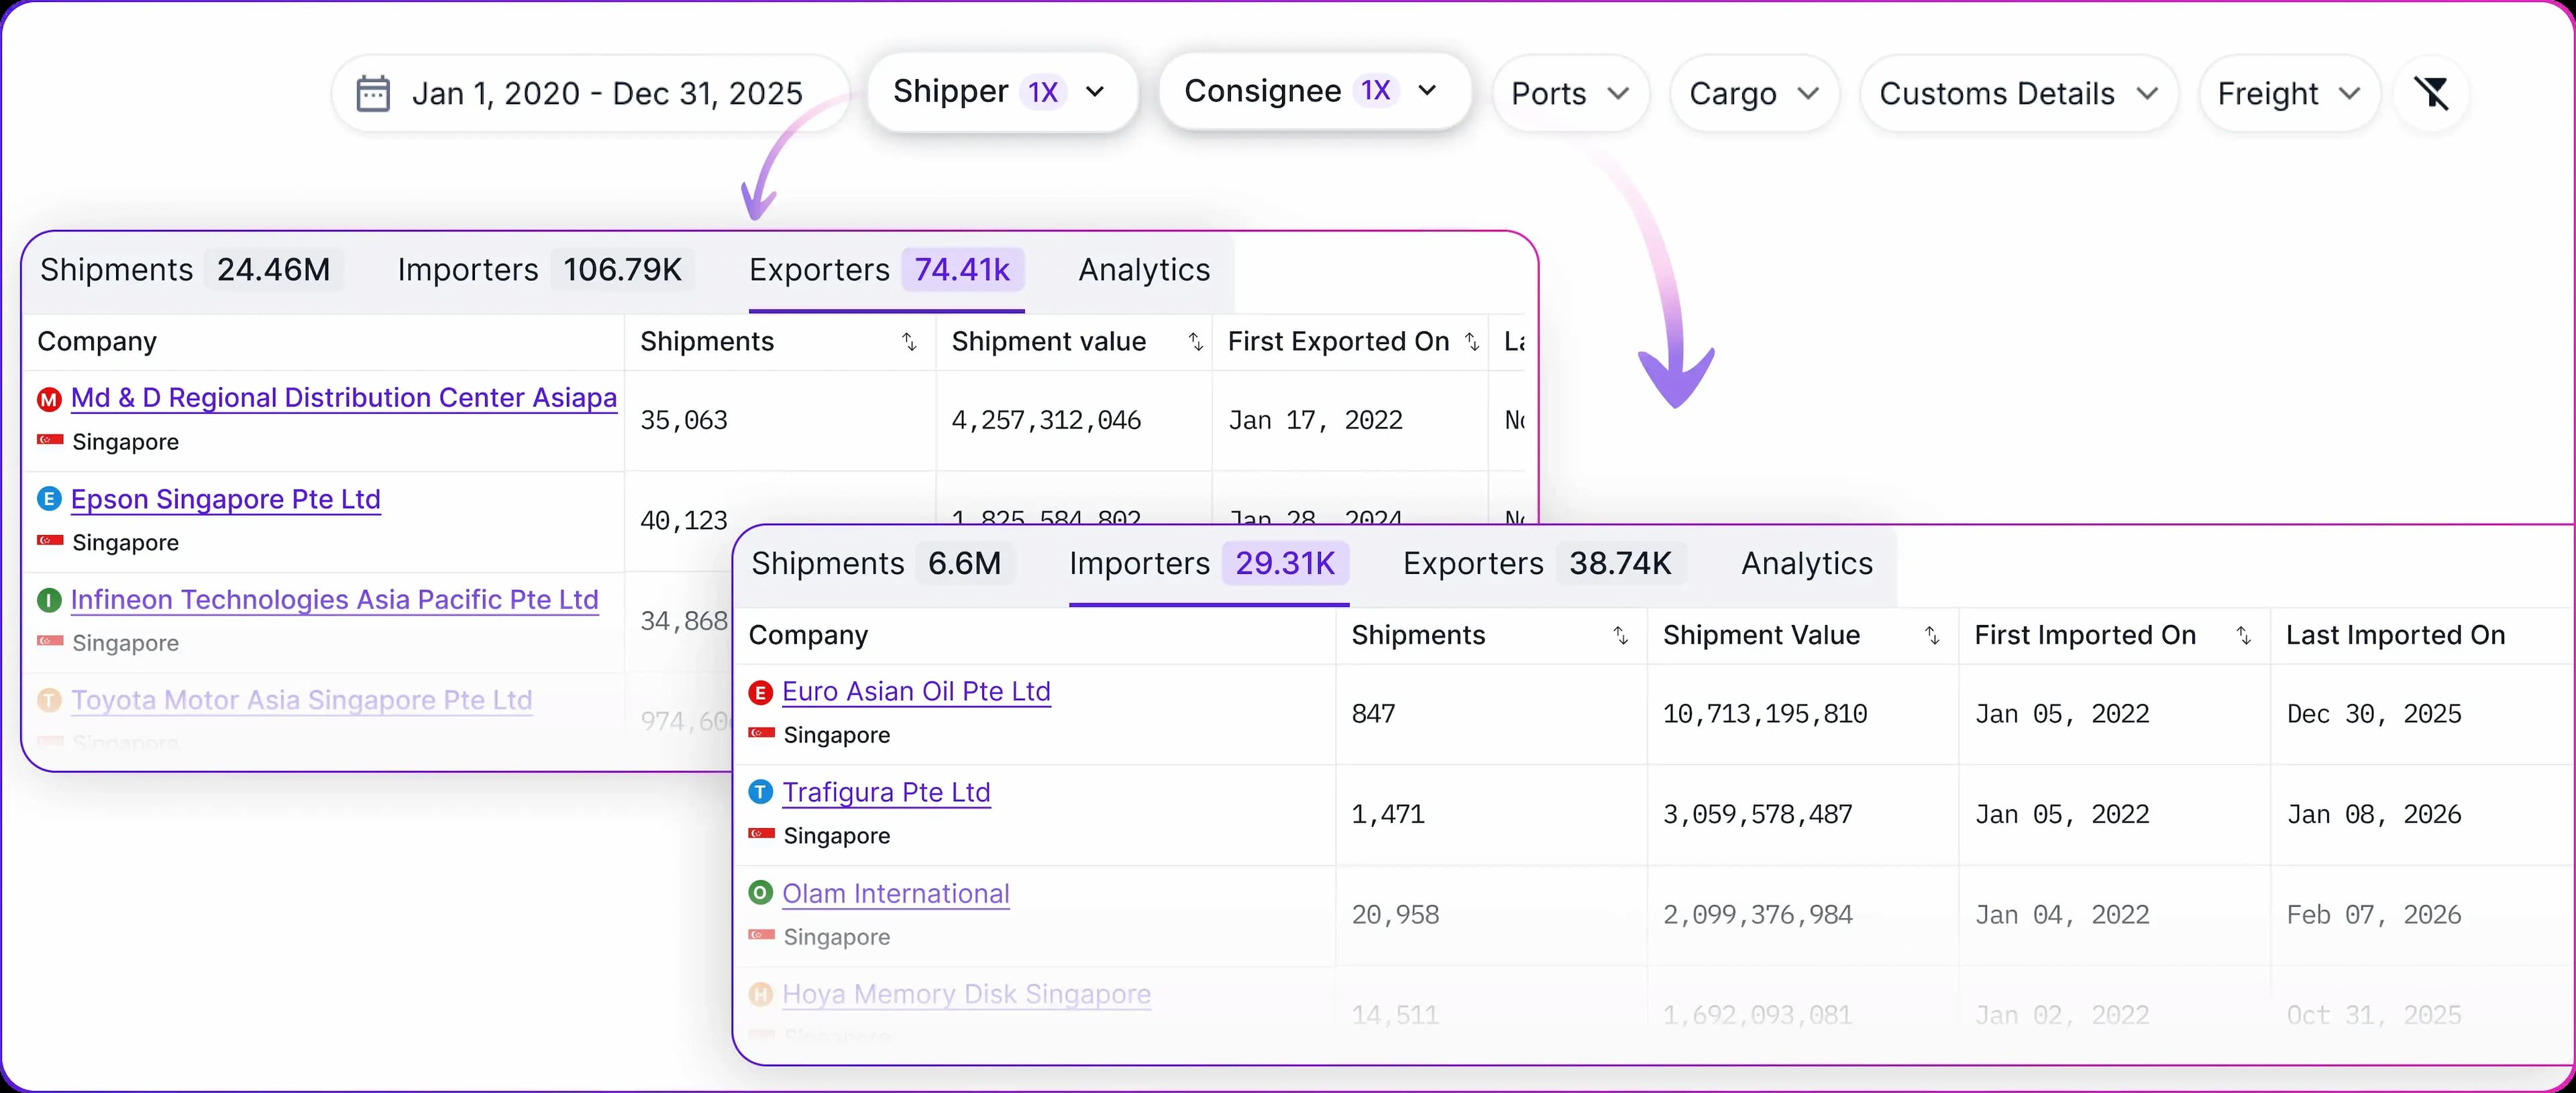The height and width of the screenshot is (1093, 2576).
Task: Open the Customs Details dropdown
Action: click(x=2017, y=94)
